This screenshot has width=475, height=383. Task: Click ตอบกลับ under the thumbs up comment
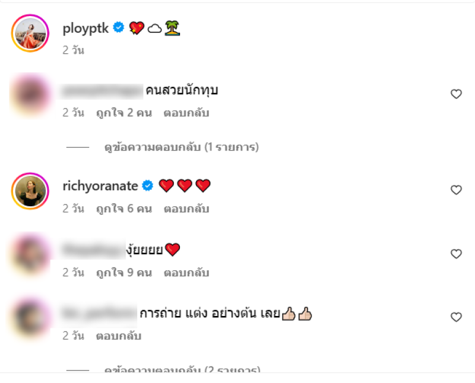pos(119,336)
